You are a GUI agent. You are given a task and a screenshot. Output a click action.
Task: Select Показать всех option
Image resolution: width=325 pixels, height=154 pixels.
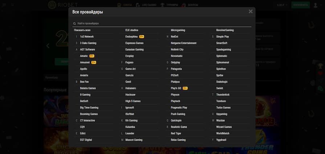pyautogui.click(x=82, y=30)
